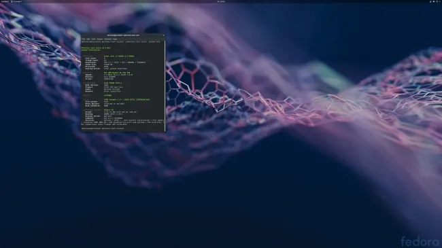Click the 'Disk Scheduler' row
The image size is (442, 248).
click(x=97, y=106)
